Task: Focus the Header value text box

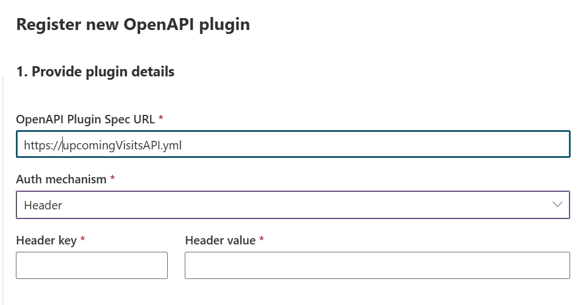Action: click(377, 265)
